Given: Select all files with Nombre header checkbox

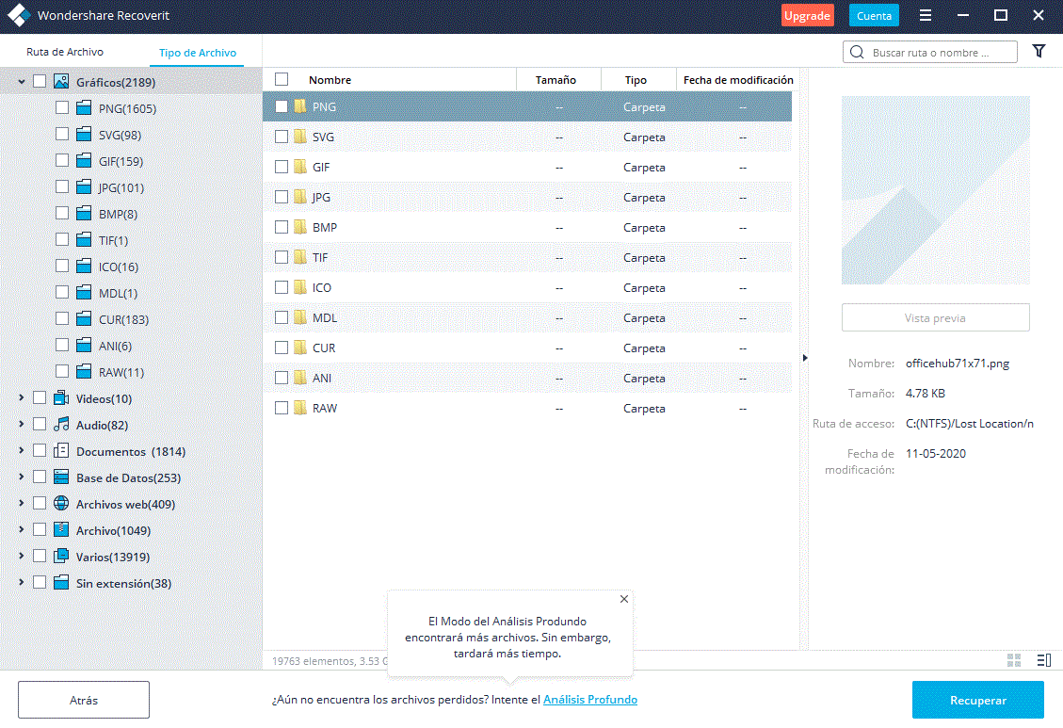Looking at the screenshot, I should click(282, 79).
